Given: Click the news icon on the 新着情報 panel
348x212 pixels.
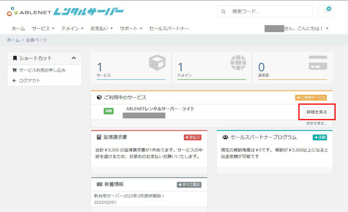Looking at the screenshot, I should coord(99,184).
